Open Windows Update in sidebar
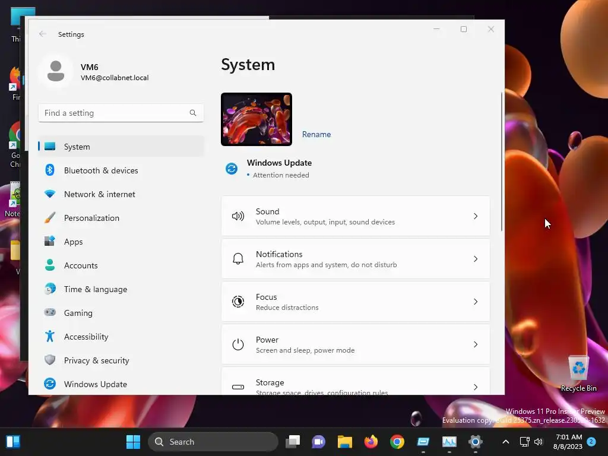The width and height of the screenshot is (608, 456). pyautogui.click(x=121, y=384)
